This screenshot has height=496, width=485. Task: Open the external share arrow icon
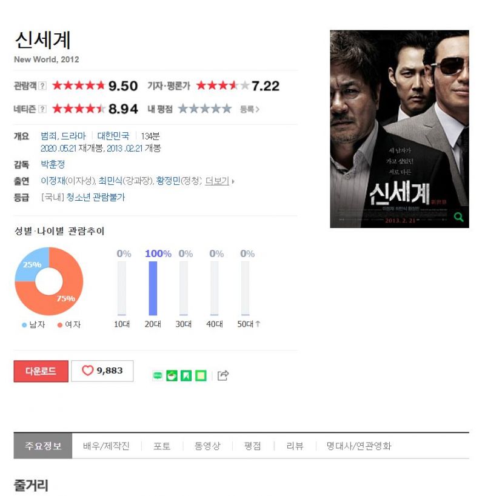pyautogui.click(x=222, y=375)
